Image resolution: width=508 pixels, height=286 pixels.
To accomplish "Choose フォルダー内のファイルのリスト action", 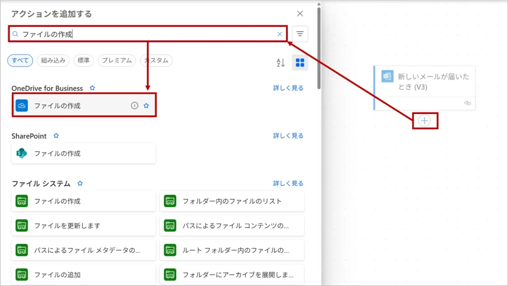I will (x=232, y=201).
